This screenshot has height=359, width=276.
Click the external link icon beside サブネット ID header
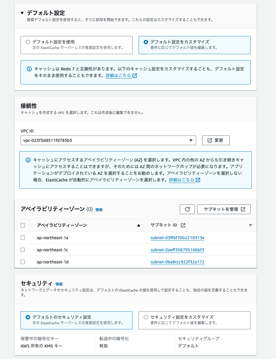[183, 225]
